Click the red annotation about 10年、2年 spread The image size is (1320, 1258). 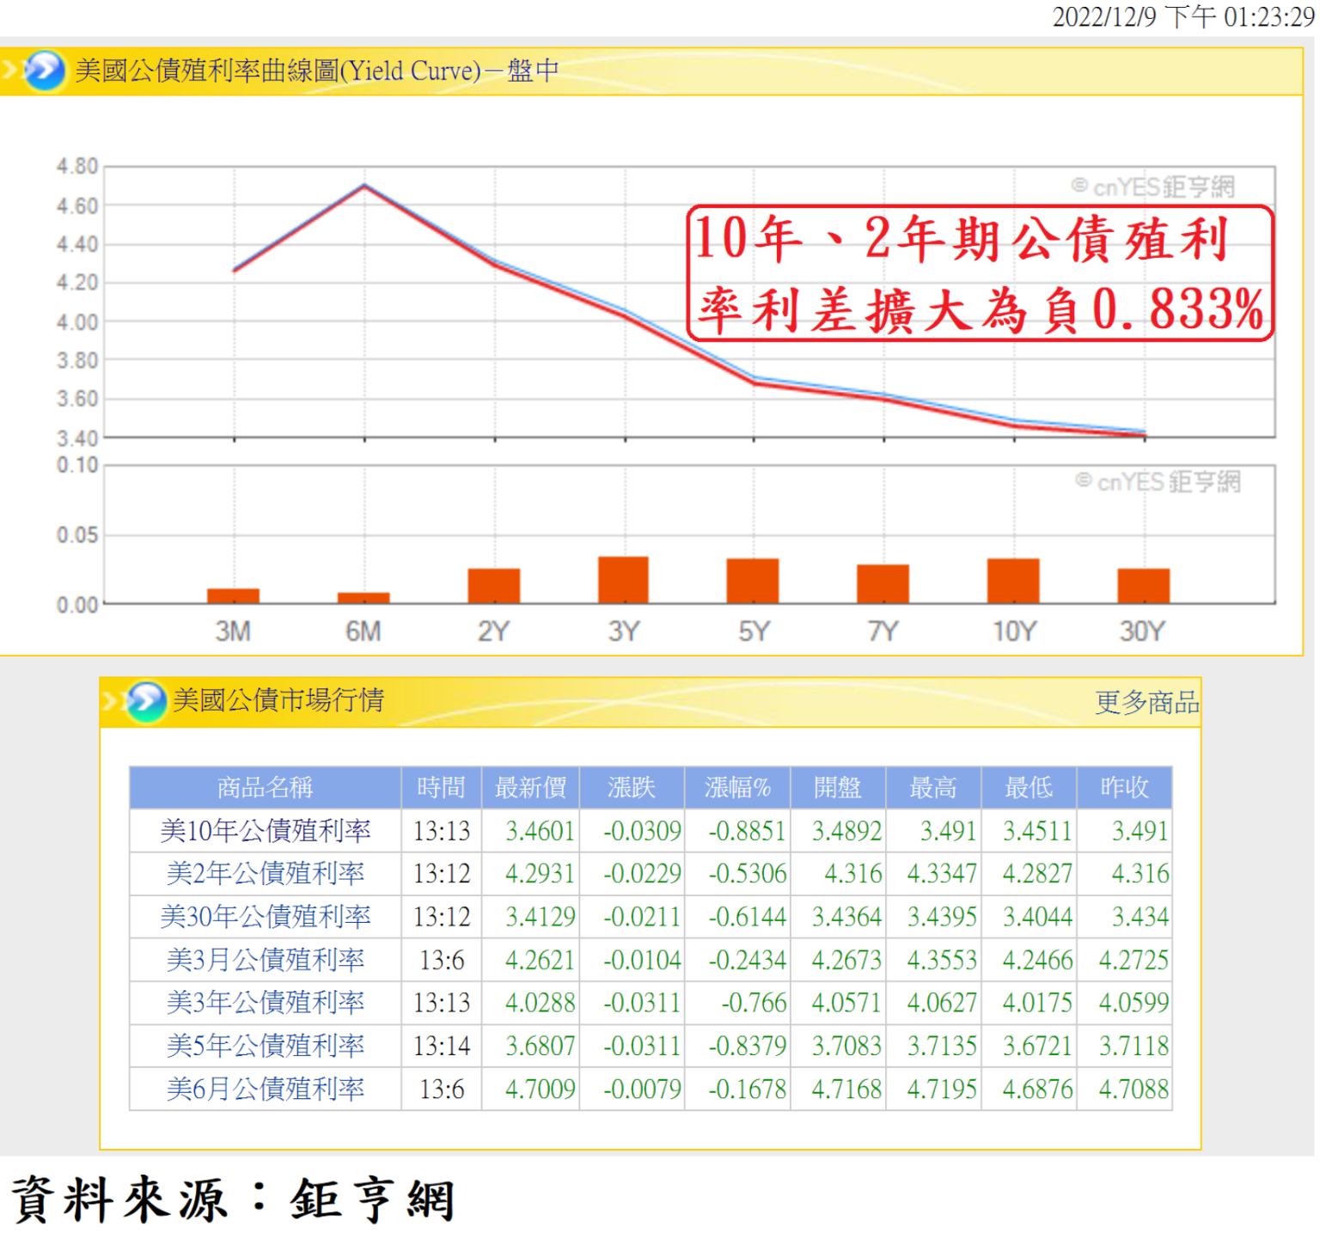[979, 273]
